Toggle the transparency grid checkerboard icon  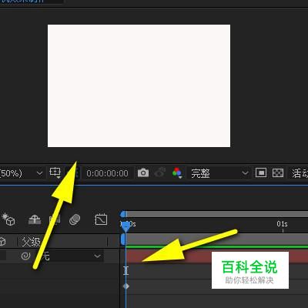[278, 173]
